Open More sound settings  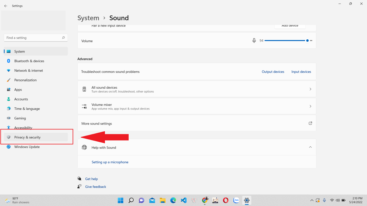[197, 123]
